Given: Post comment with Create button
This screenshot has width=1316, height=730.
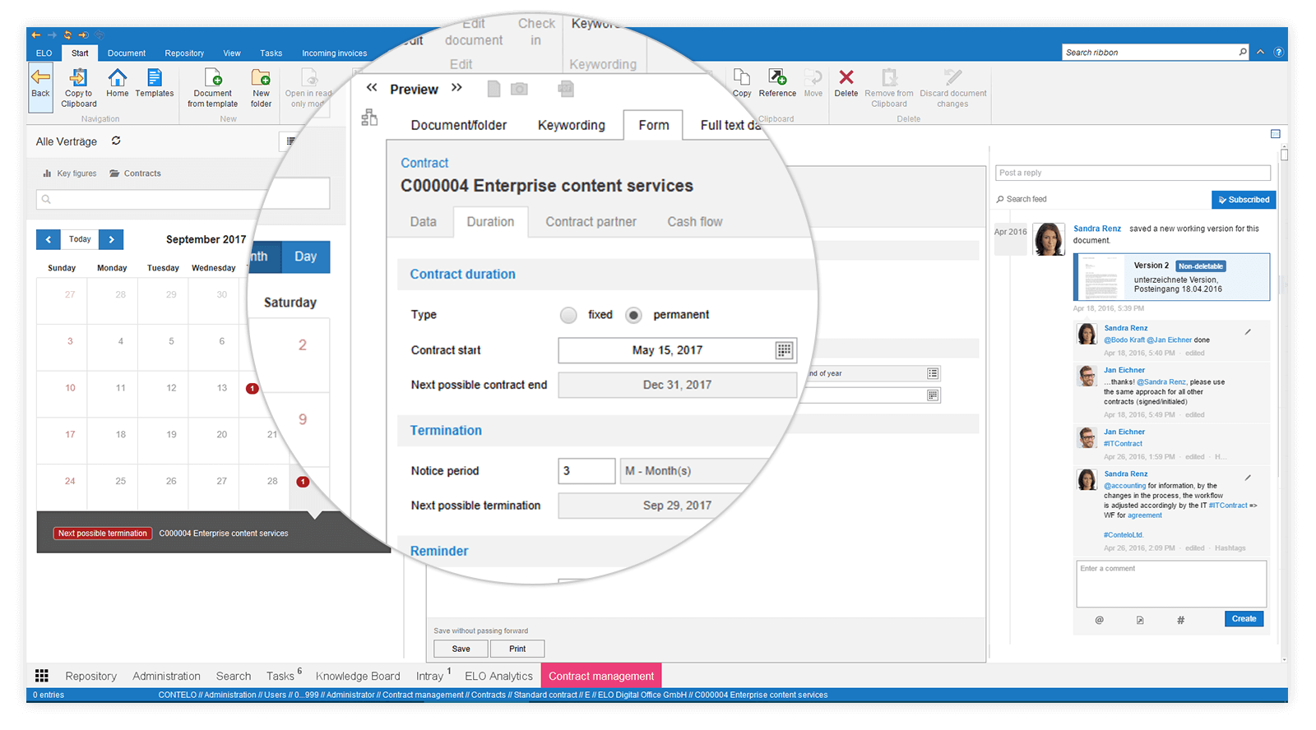Looking at the screenshot, I should 1244,619.
